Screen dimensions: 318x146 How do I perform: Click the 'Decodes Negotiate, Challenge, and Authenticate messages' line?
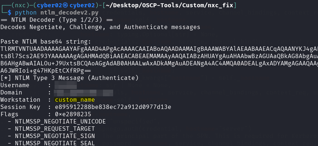pyautogui.click(x=100, y=27)
